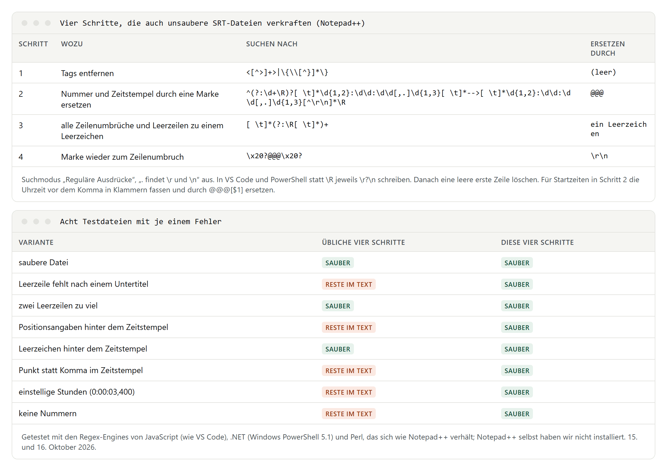Click 'Positionsangaben hinter dem Zeitstempel'
The image size is (667, 471).
click(93, 327)
